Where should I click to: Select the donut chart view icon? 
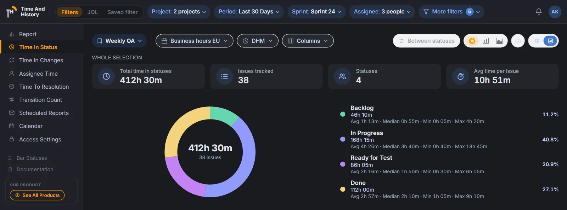coord(472,41)
